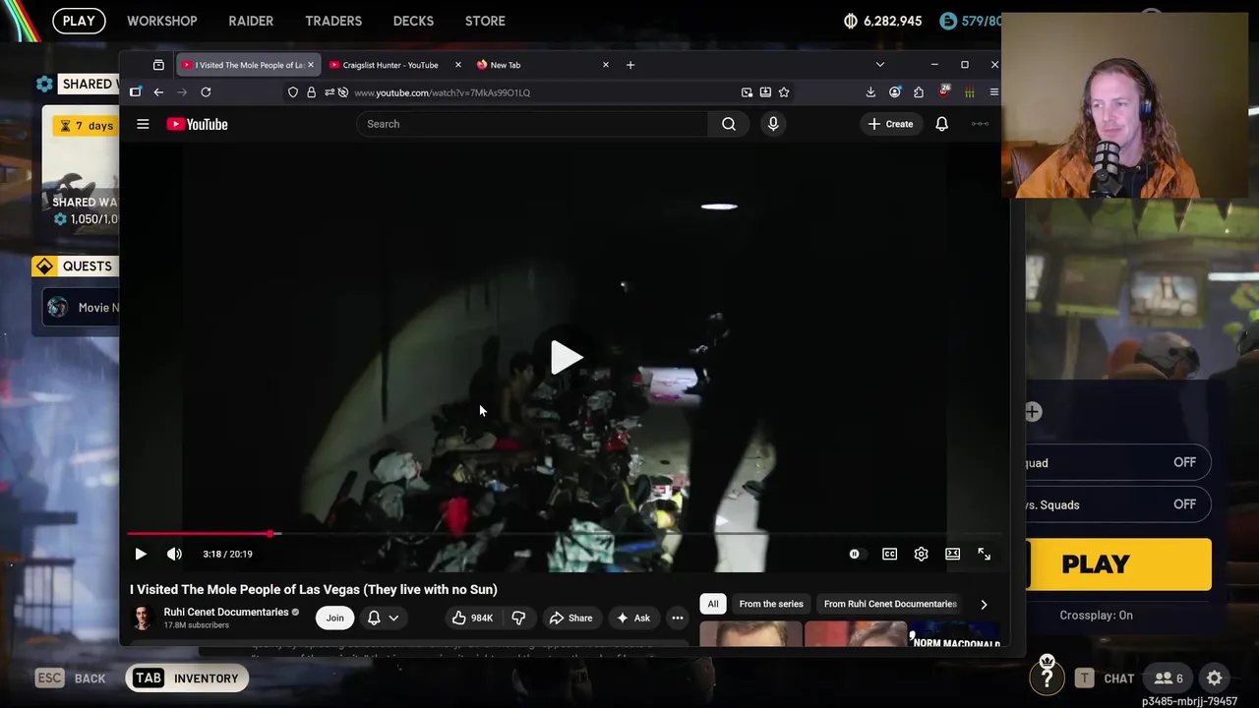Open the browser application hamburger menu
The width and height of the screenshot is (1259, 708).
pyautogui.click(x=993, y=92)
